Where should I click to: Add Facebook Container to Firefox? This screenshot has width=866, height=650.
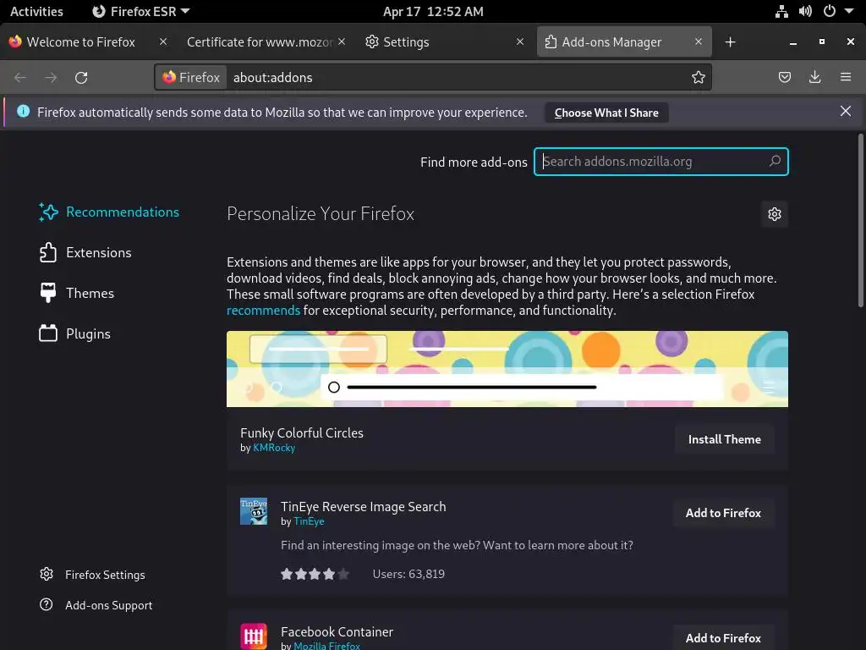723,638
